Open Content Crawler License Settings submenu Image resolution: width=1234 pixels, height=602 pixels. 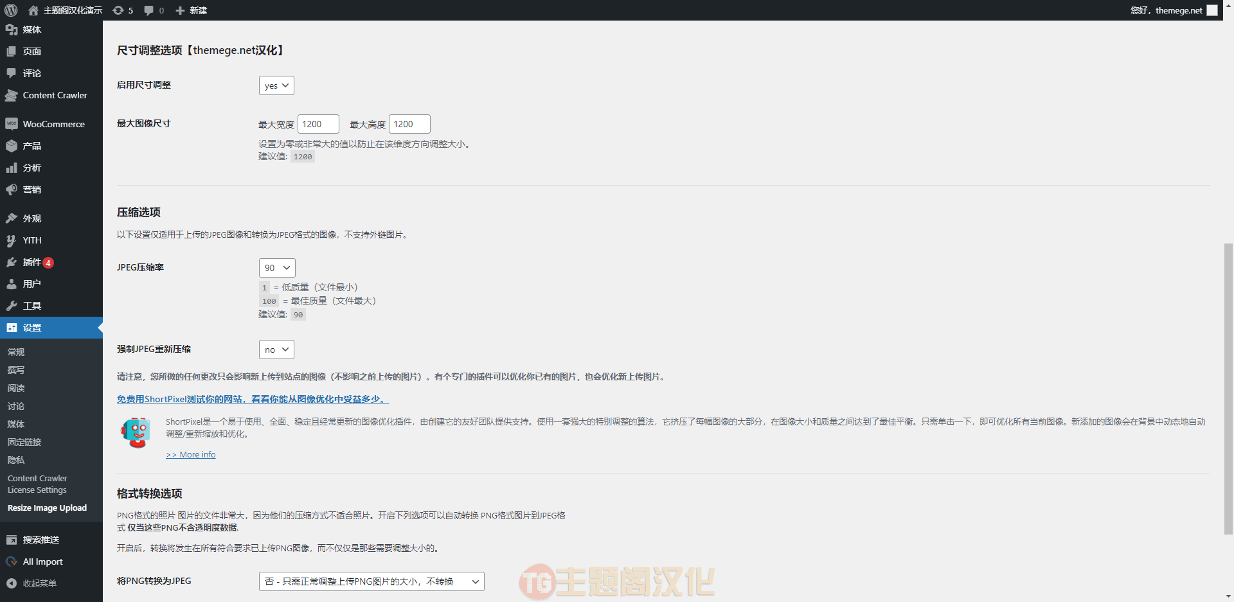click(x=37, y=484)
